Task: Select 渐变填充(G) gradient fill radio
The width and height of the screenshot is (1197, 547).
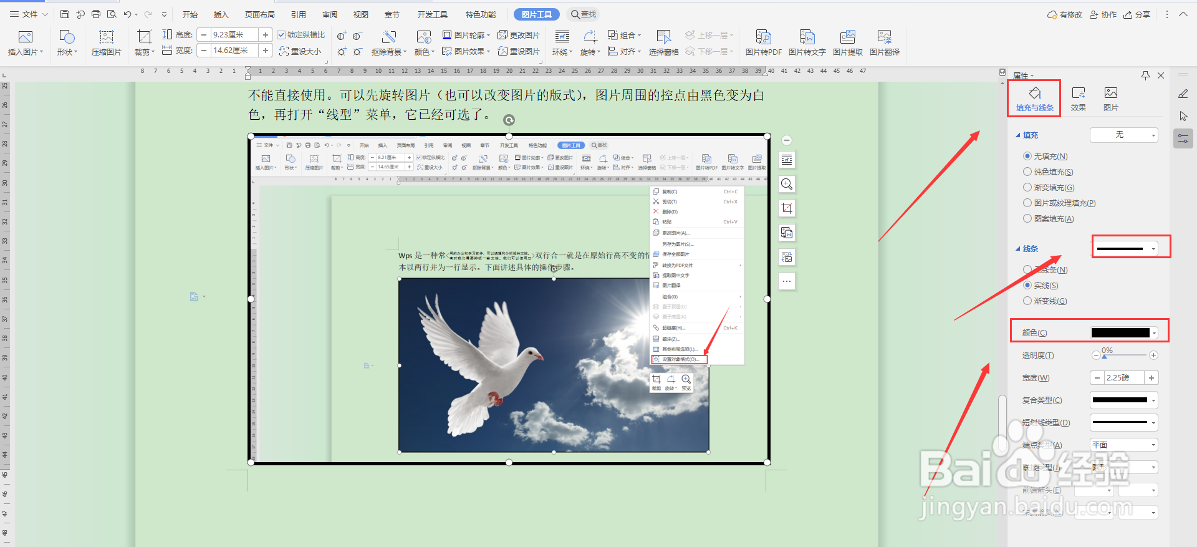Action: [1027, 187]
